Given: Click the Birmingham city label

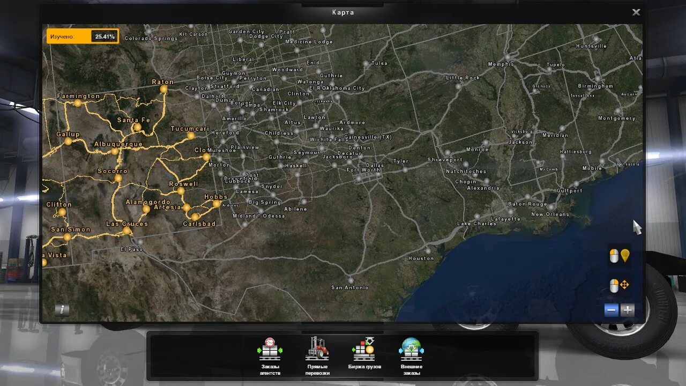Looking at the screenshot, I should [x=595, y=86].
